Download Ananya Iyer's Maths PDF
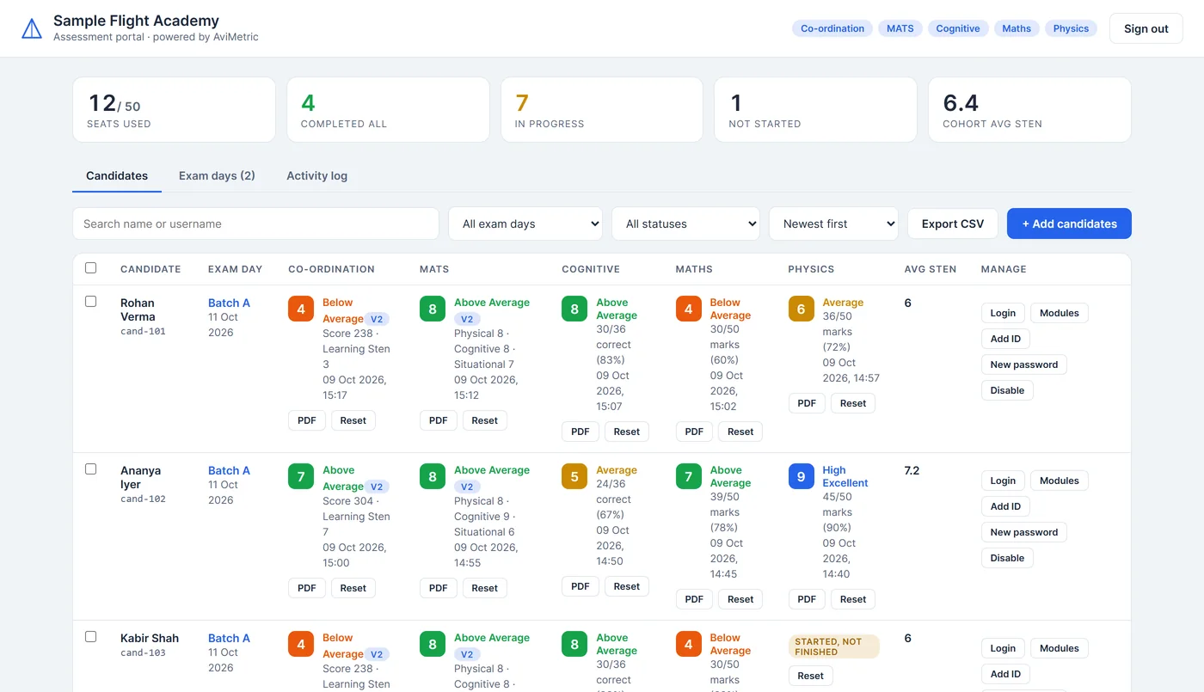This screenshot has width=1204, height=692. 694,599
